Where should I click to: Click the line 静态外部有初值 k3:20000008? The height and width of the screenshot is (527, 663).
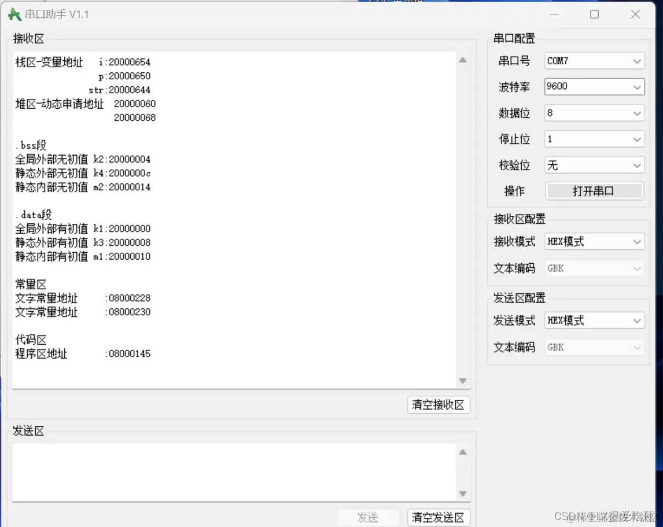tap(83, 243)
